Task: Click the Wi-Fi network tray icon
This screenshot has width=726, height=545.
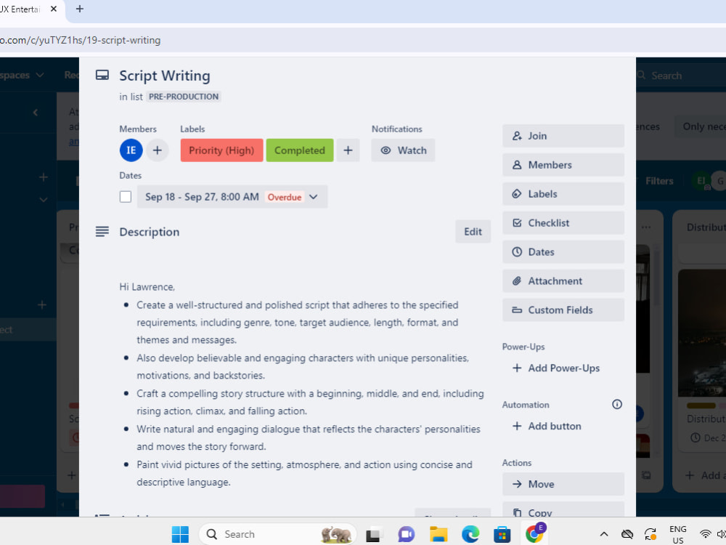Action: pyautogui.click(x=705, y=534)
